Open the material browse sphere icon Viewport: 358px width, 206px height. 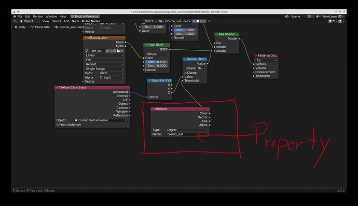point(161,21)
